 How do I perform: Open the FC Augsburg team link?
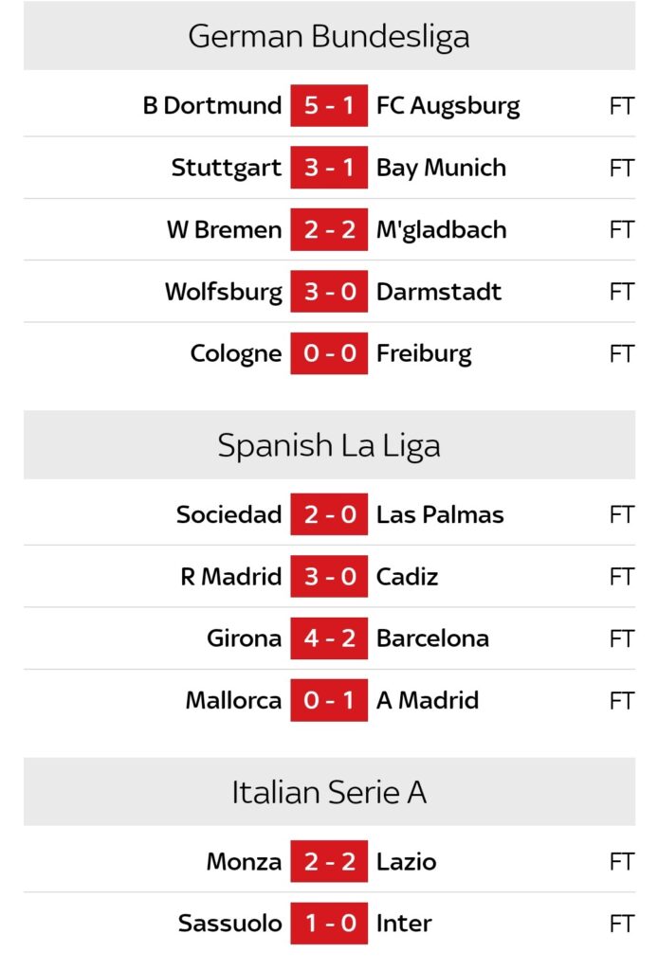click(448, 105)
